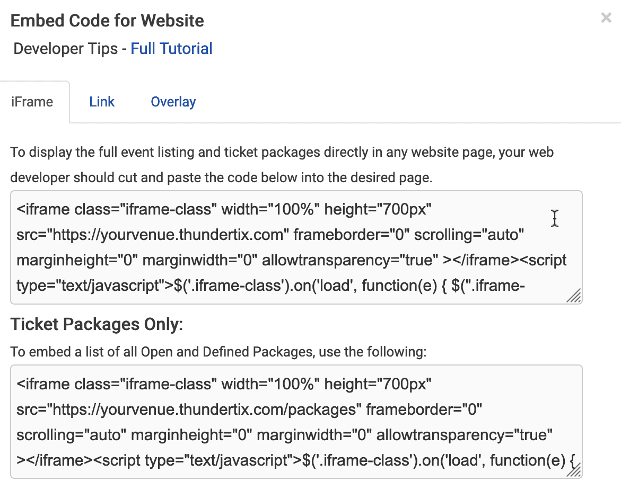Image resolution: width=621 pixels, height=490 pixels.
Task: Place cursor on first line of packages code box
Action: (x=224, y=384)
